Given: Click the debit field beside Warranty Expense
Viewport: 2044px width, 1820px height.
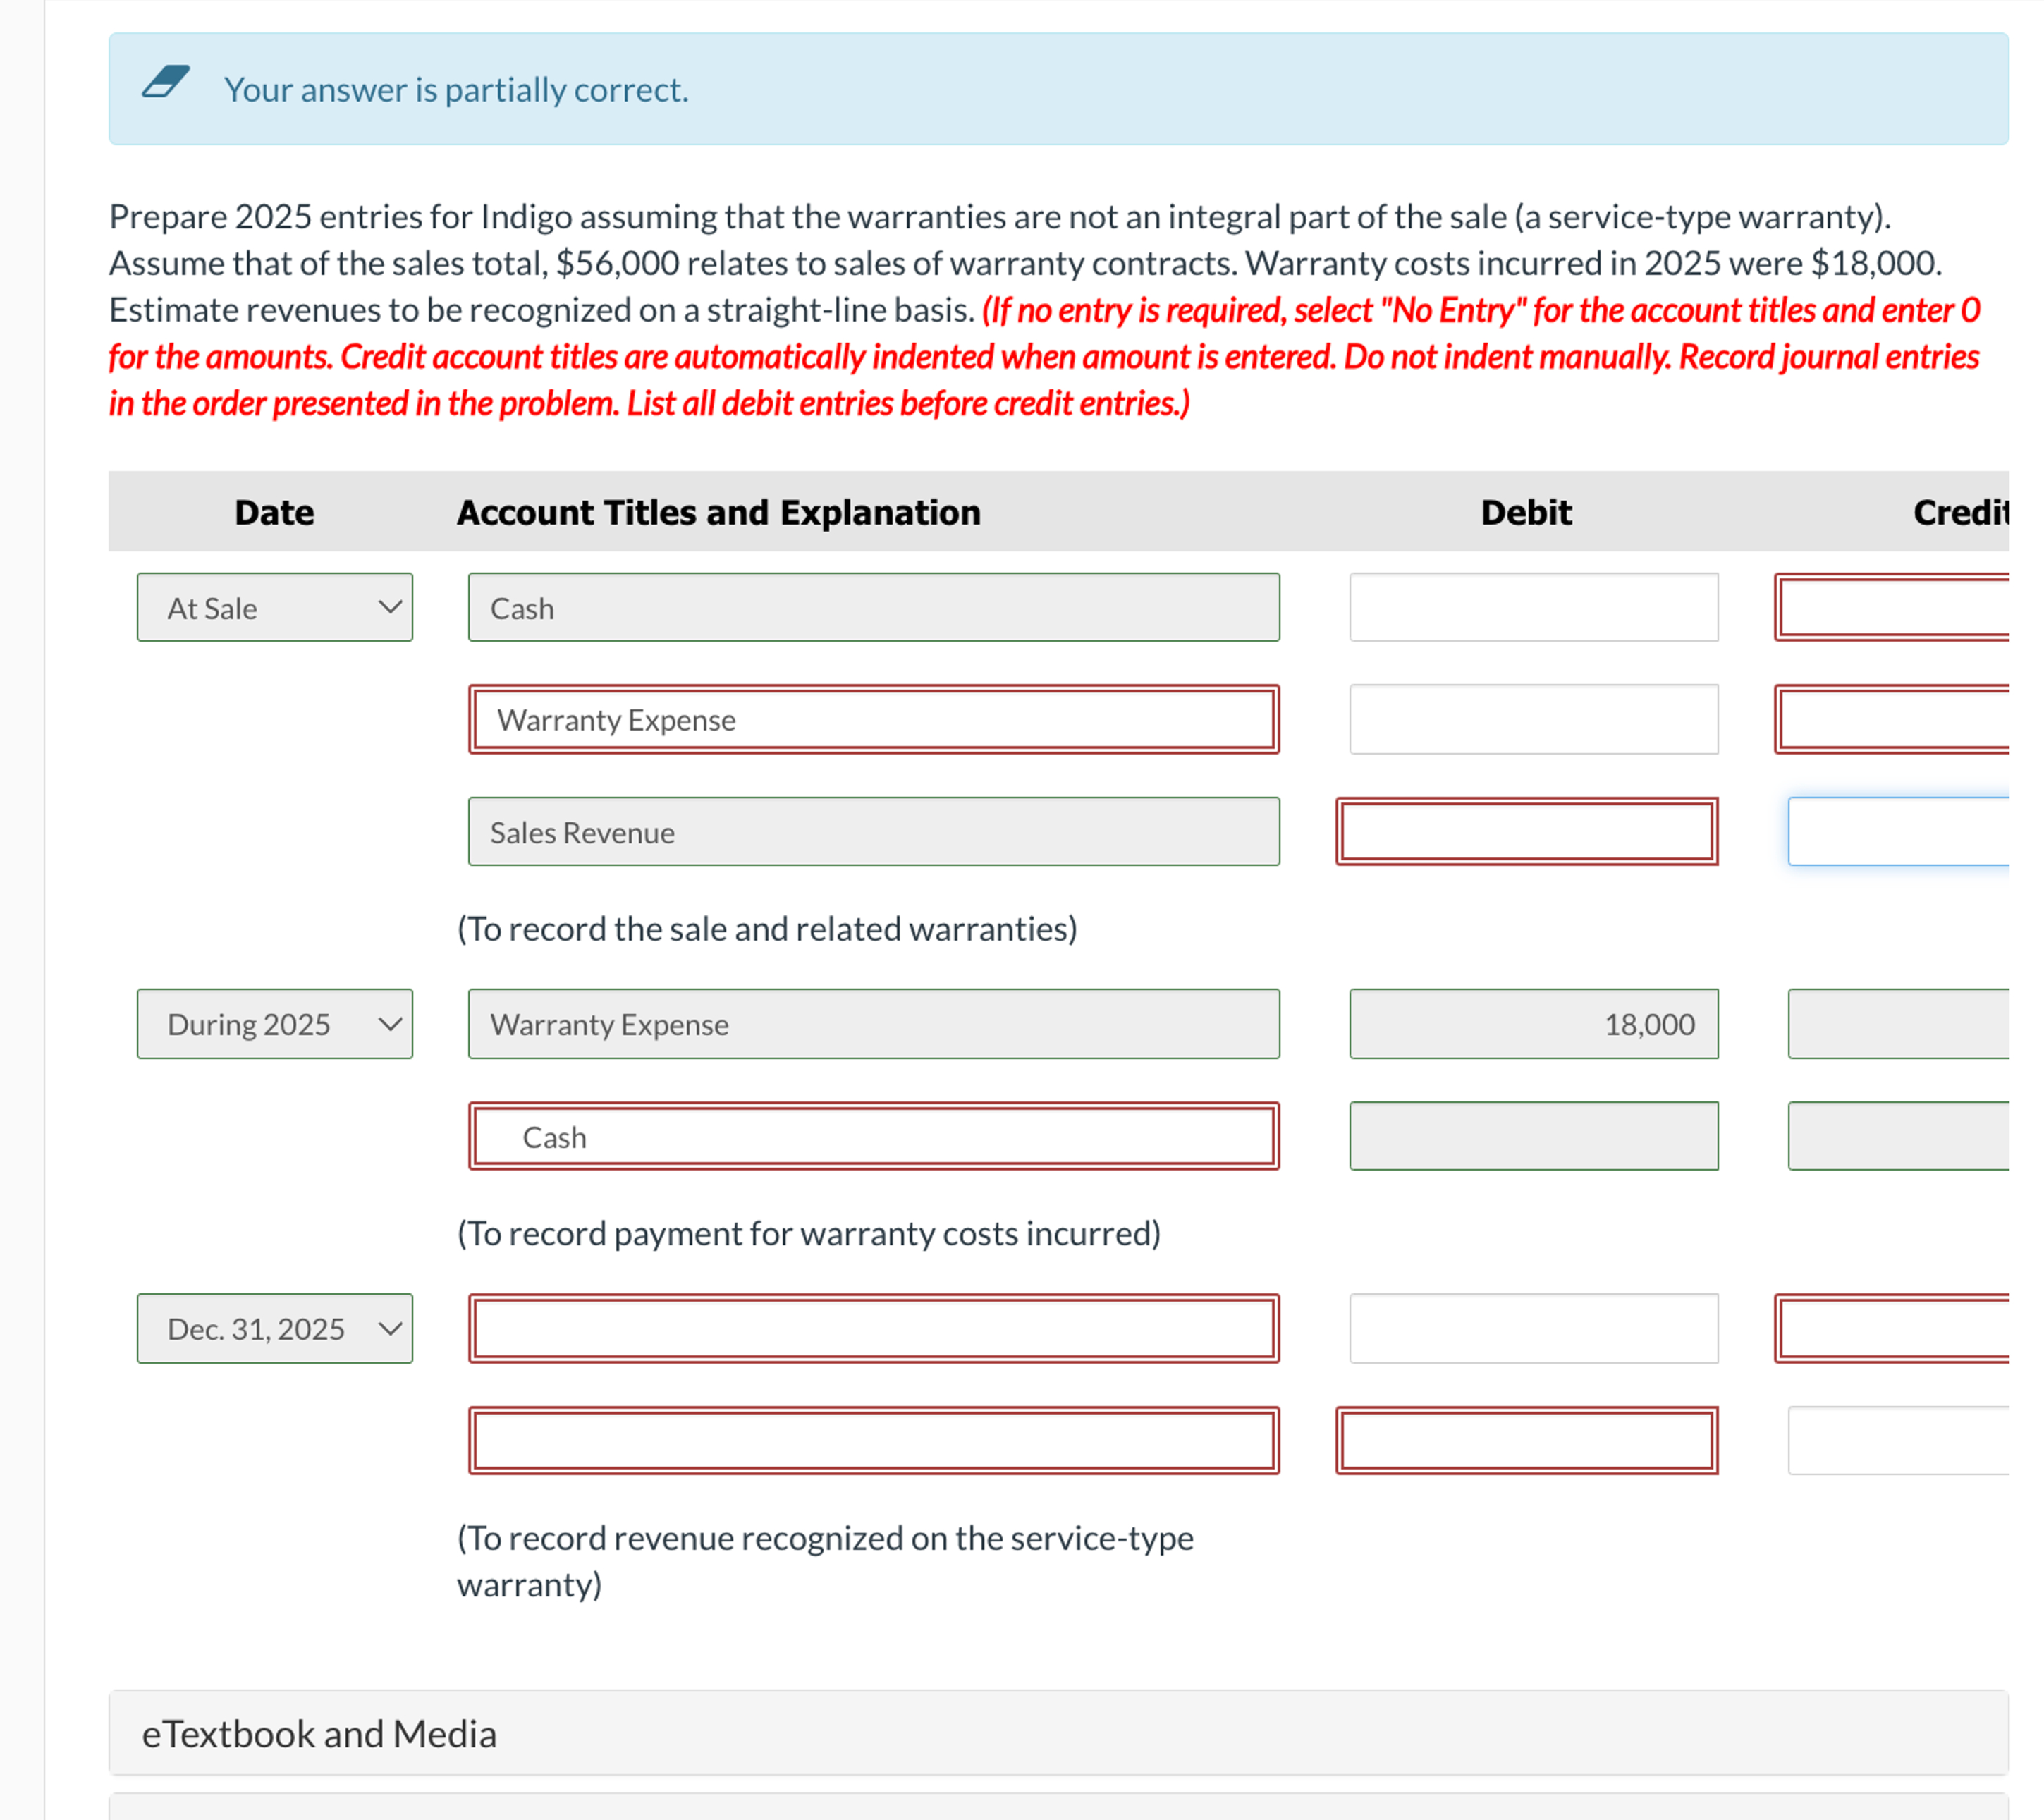Looking at the screenshot, I should tap(1533, 719).
